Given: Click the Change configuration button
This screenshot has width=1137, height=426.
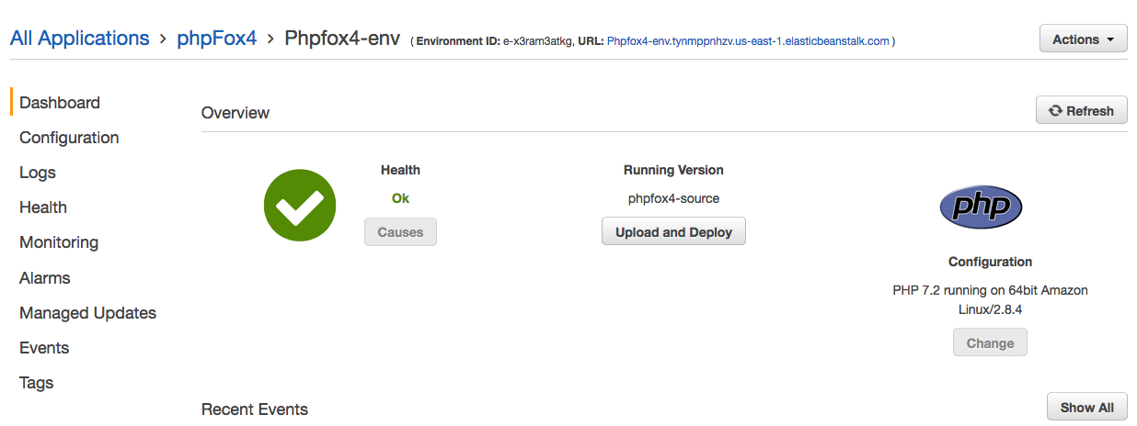Looking at the screenshot, I should 990,343.
